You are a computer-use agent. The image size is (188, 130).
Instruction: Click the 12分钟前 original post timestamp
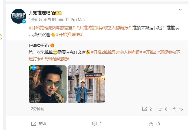pos(37,109)
